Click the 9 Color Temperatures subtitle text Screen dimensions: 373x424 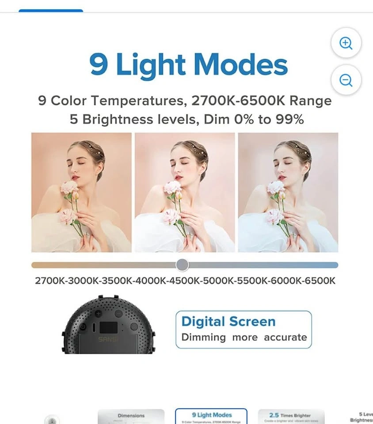coord(185,101)
